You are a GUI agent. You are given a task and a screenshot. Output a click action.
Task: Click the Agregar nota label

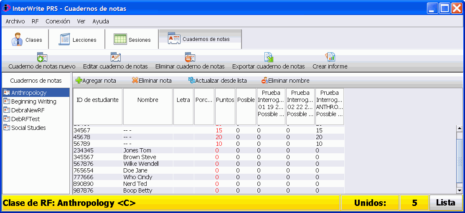point(99,81)
